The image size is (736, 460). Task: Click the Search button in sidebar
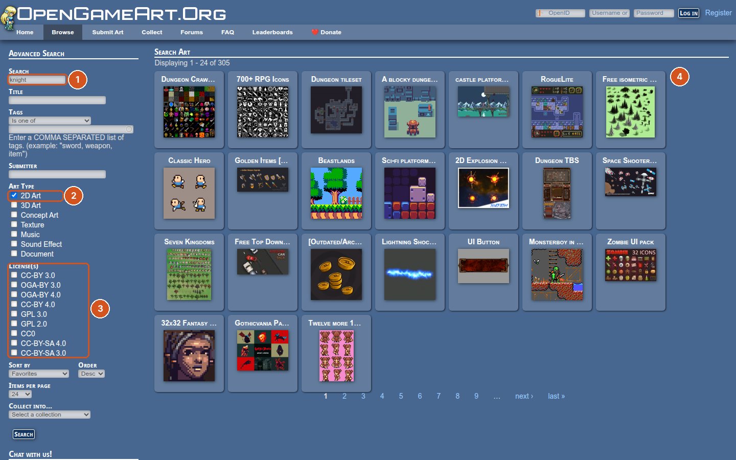tap(24, 434)
